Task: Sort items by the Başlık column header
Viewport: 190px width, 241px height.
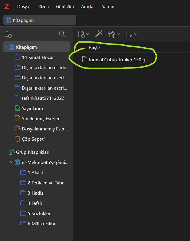Action: tap(95, 48)
